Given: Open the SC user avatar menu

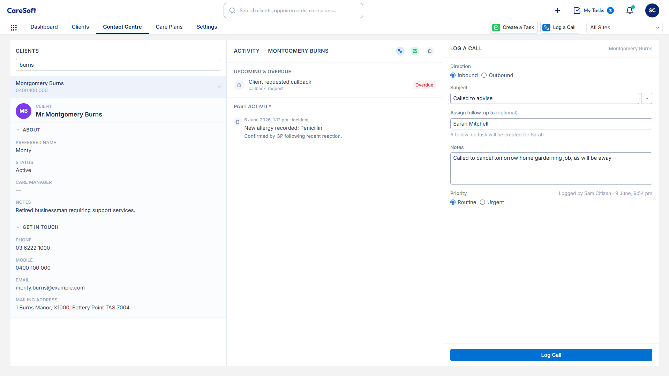Looking at the screenshot, I should pyautogui.click(x=652, y=10).
